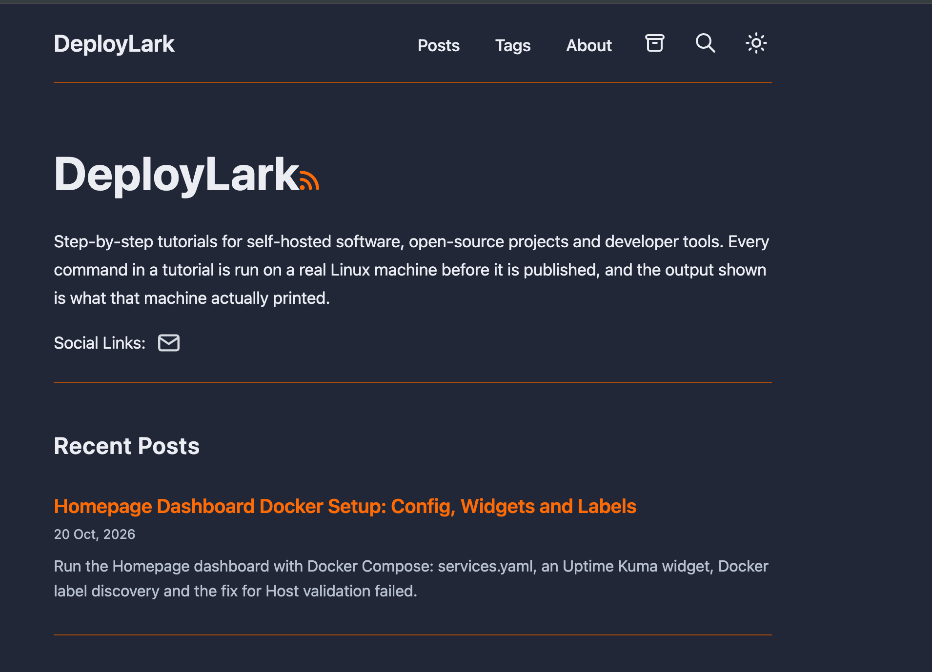This screenshot has height=672, width=932.
Task: Click the 20 Oct, 2026 post date
Action: [x=95, y=534]
